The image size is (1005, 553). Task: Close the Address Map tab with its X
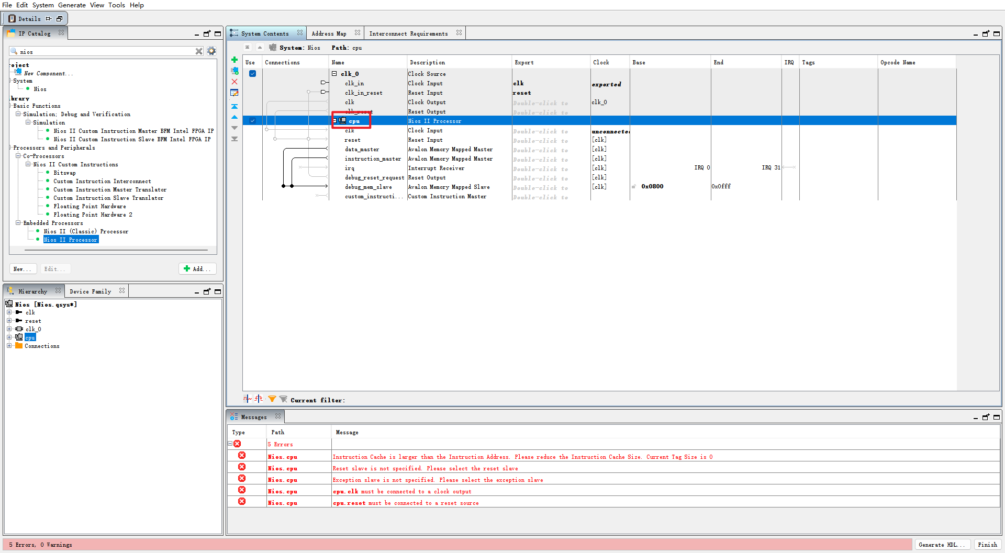(358, 32)
